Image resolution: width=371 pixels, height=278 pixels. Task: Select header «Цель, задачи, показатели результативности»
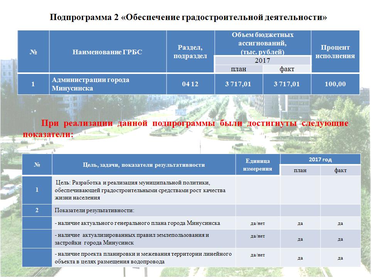coord(144,165)
